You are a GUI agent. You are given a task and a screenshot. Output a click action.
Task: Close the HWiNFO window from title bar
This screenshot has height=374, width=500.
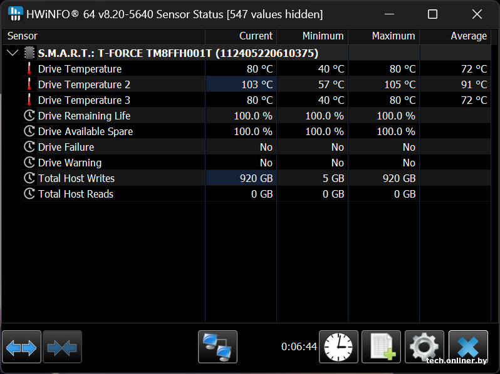pyautogui.click(x=477, y=14)
